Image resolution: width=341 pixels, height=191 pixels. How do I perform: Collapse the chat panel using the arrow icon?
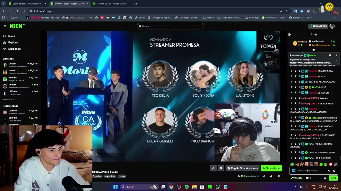pyautogui.click(x=290, y=34)
